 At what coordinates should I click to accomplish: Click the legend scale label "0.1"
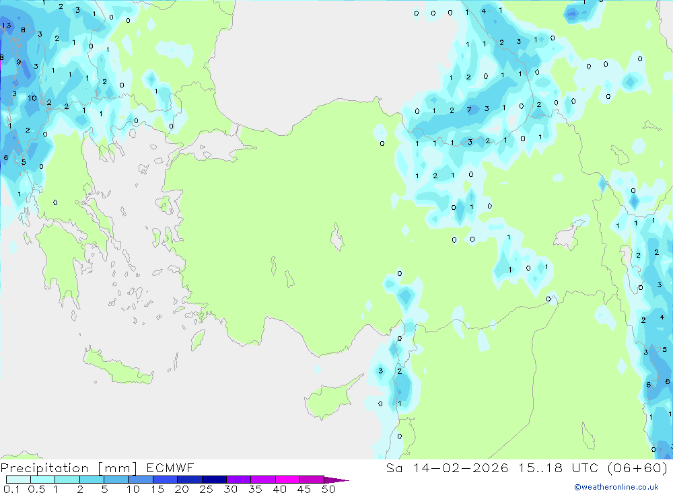point(11,489)
